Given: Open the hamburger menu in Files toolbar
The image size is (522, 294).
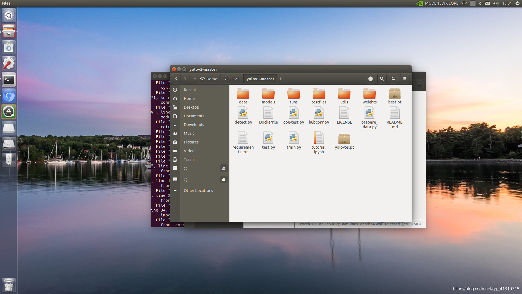Looking at the screenshot, I should [405, 79].
